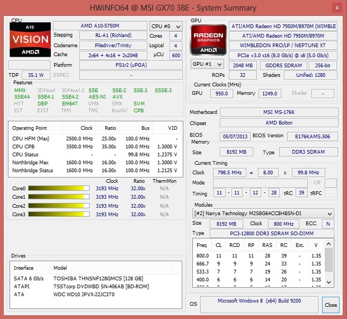Click the AMD A10-5750M CPU name field
Screen dimensions: 347x319
[x=100, y=26]
